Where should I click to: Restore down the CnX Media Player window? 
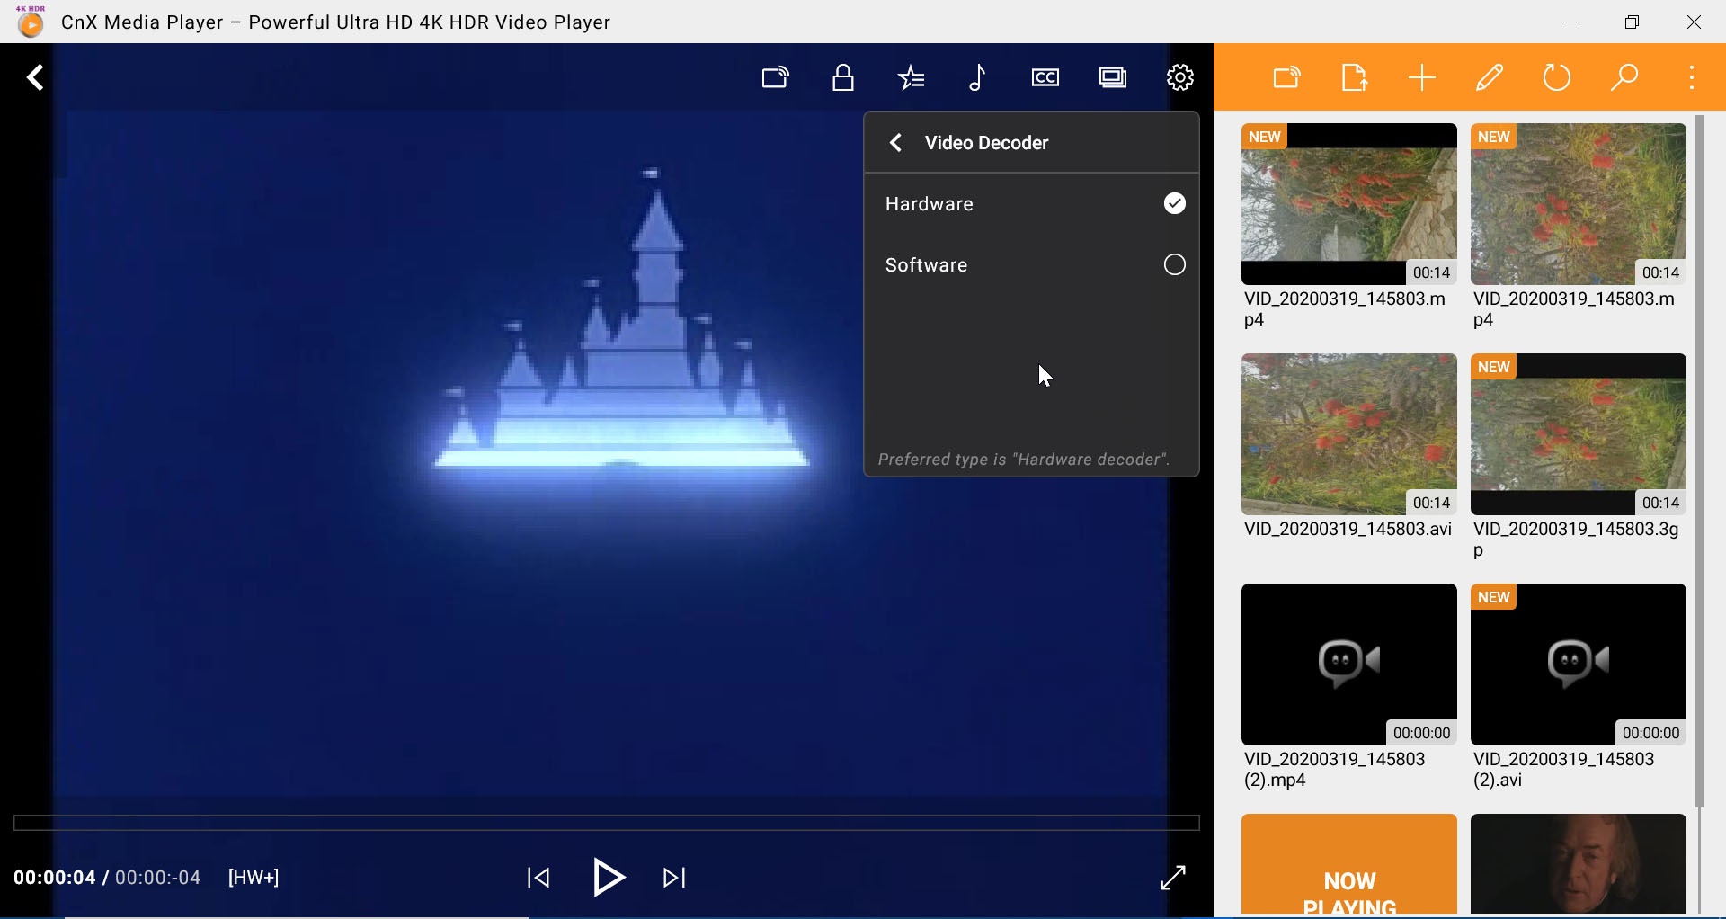coord(1633,22)
